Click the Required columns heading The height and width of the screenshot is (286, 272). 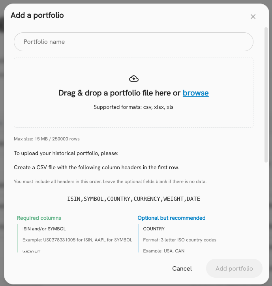tap(39, 218)
